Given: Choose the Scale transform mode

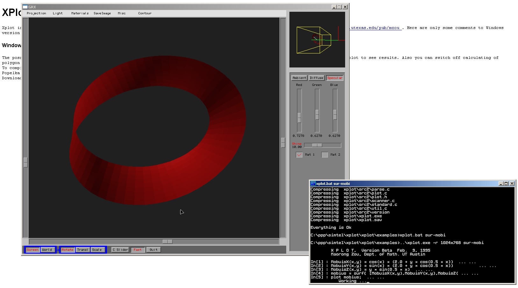Looking at the screenshot, I should (x=97, y=250).
